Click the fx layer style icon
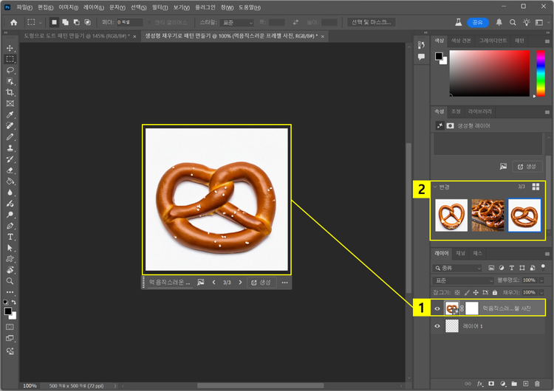 coord(479,384)
